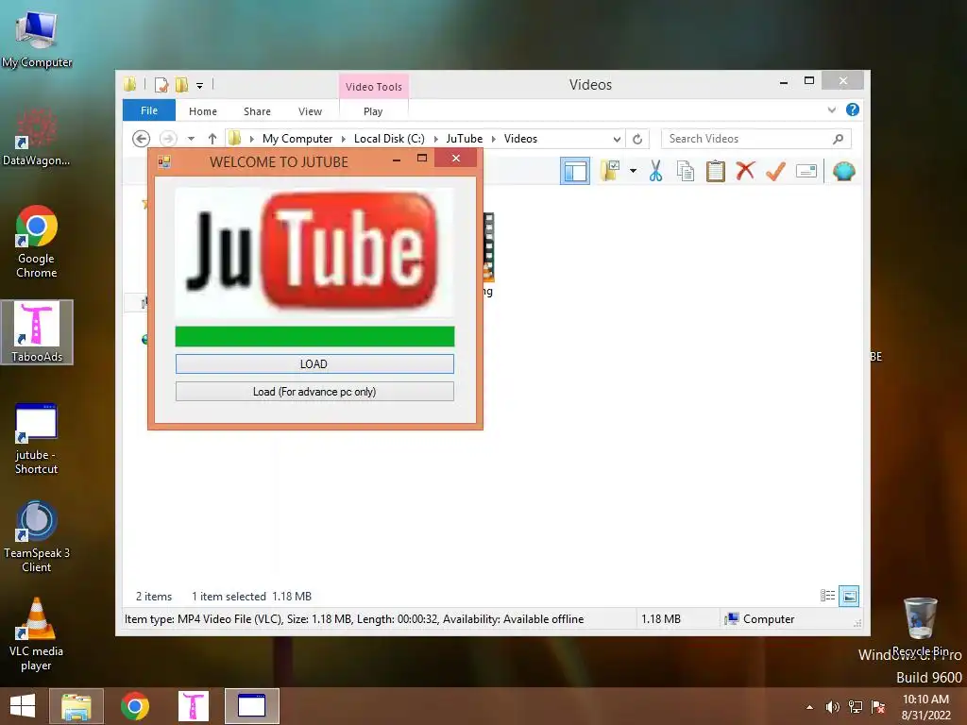Collapse the ribbon with the chevron

click(831, 110)
